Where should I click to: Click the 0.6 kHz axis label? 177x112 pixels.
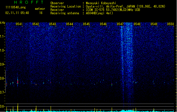click(x=3, y=106)
